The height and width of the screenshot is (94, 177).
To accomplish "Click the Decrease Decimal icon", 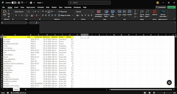I will click(x=91, y=15).
